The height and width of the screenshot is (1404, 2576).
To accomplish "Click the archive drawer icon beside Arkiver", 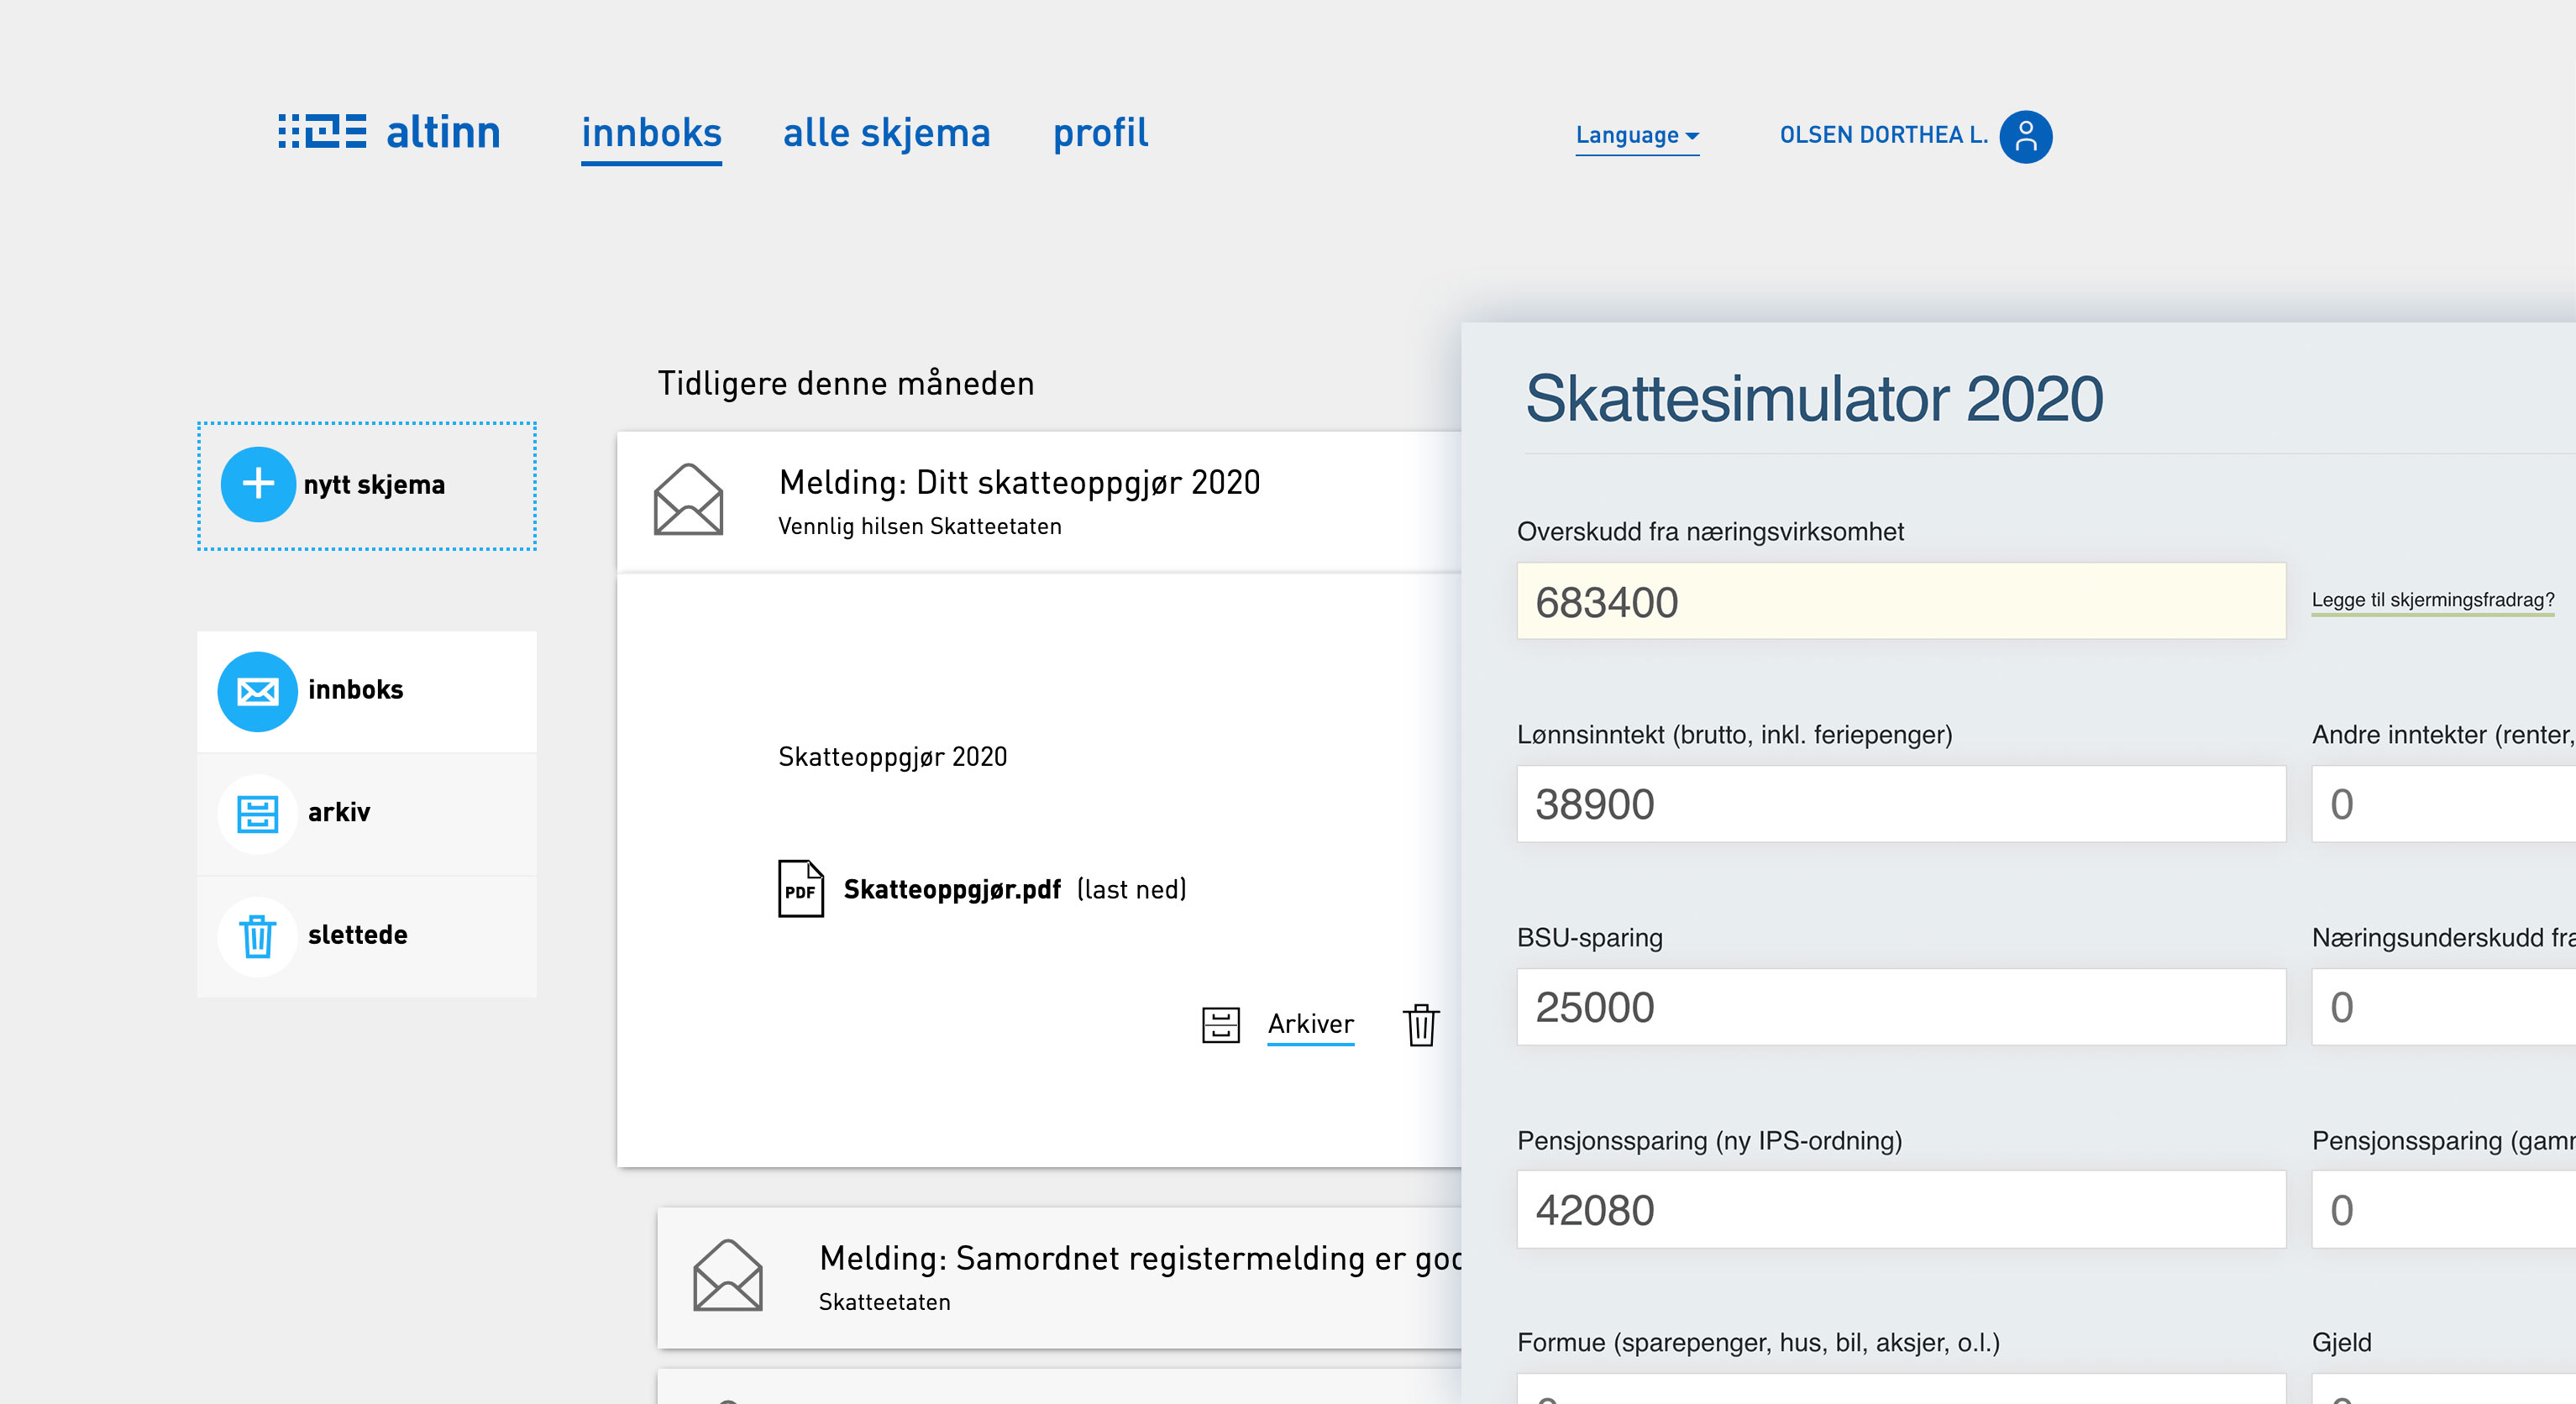I will [x=1222, y=1024].
